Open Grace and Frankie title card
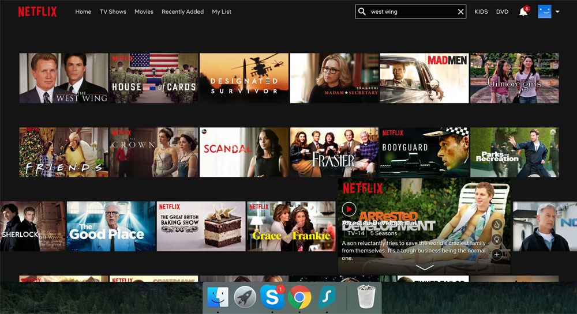577x314 pixels. coord(291,226)
